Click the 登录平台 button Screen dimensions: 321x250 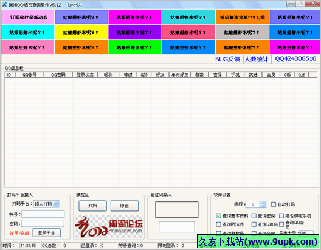pyautogui.click(x=46, y=232)
